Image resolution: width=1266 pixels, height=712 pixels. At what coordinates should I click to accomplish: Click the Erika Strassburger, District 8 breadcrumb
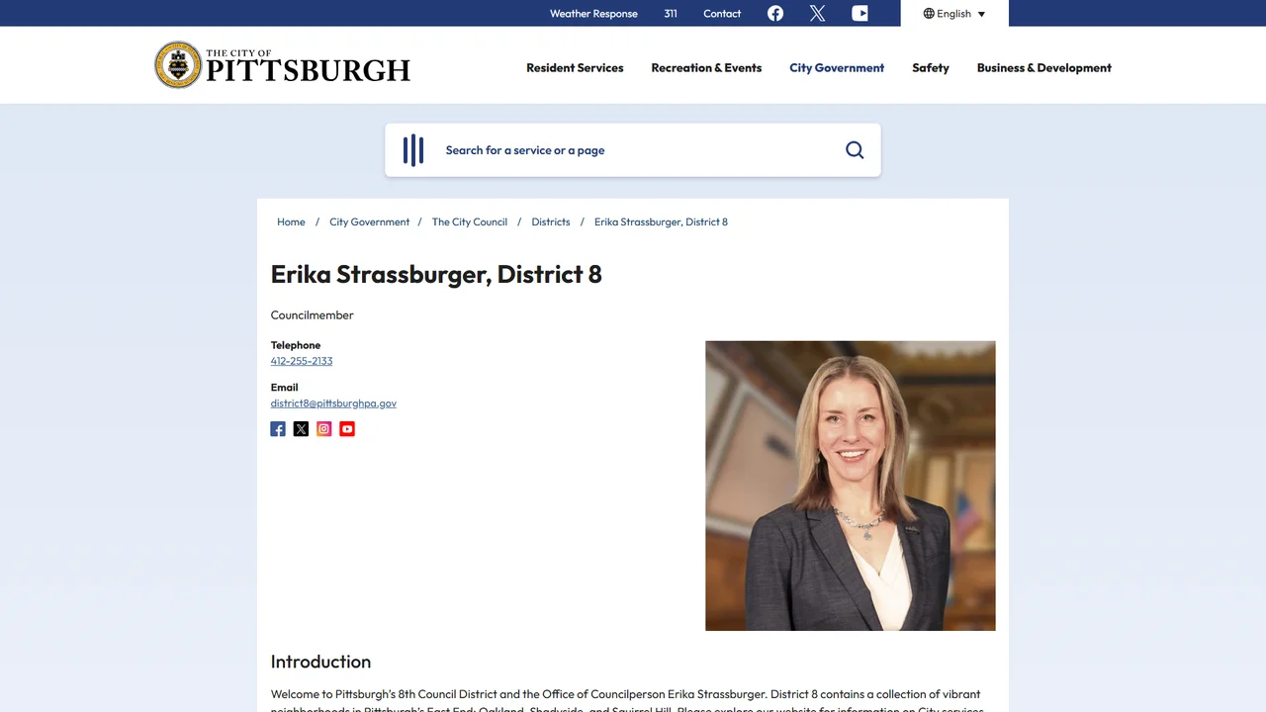[661, 222]
